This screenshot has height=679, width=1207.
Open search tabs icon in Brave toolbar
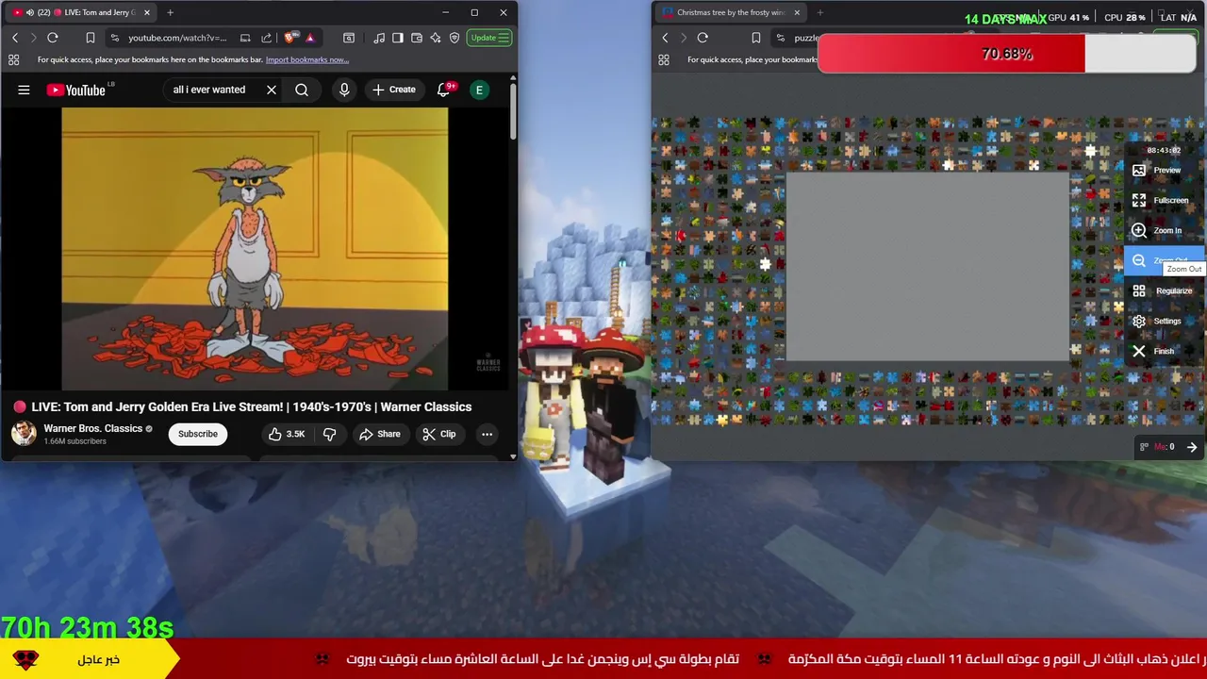[x=349, y=38]
